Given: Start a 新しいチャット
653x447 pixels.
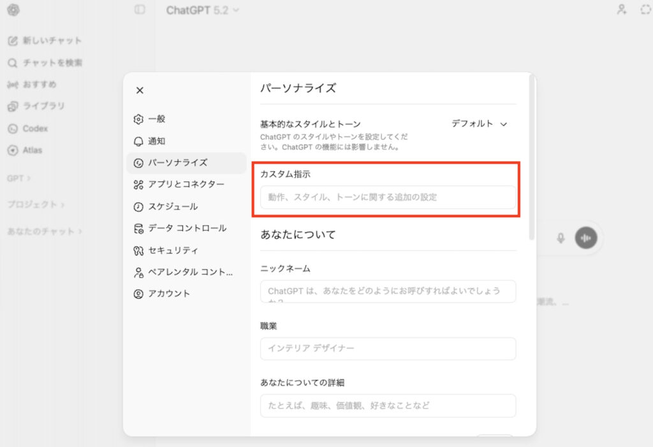Looking at the screenshot, I should (52, 41).
